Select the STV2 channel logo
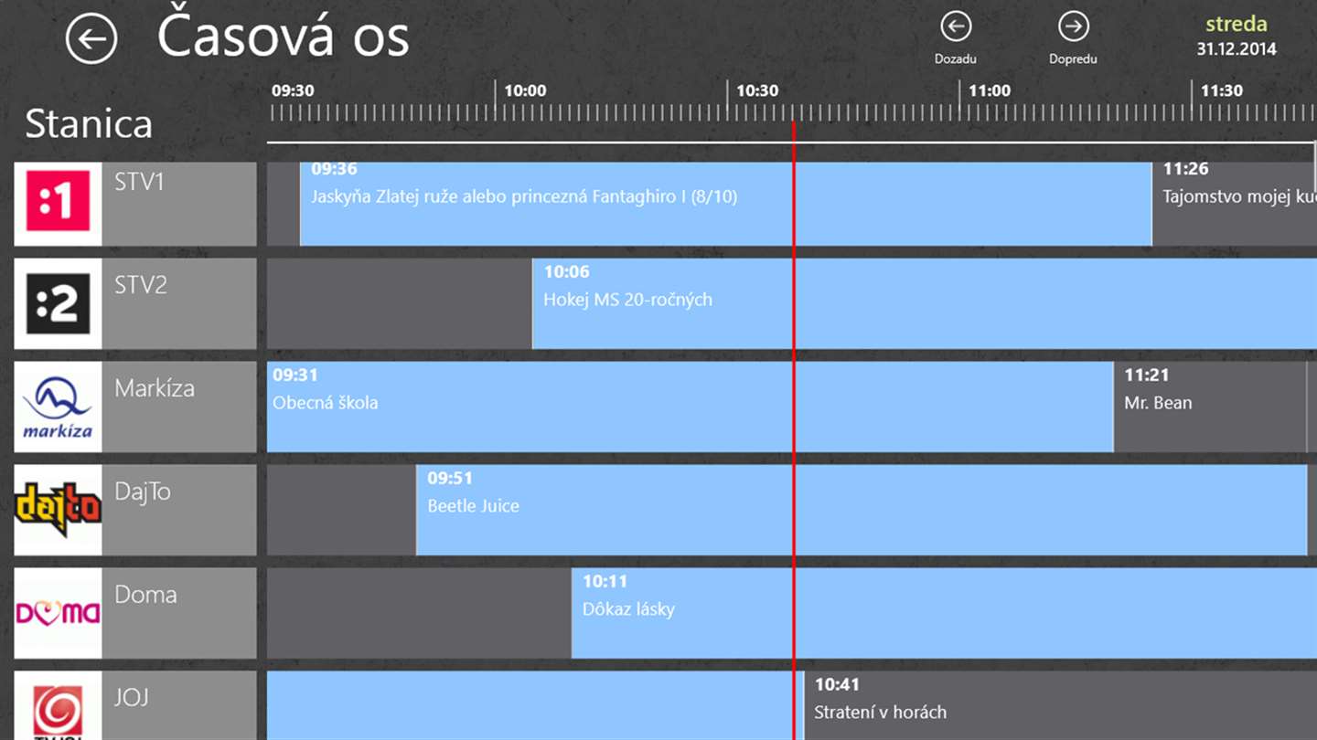Screen dimensions: 1317x740 tap(58, 304)
